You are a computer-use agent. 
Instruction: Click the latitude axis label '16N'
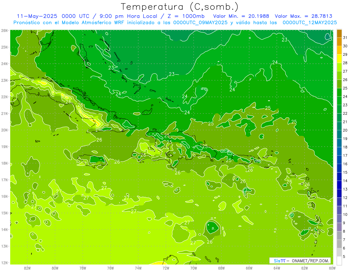pyautogui.click(x=4, y=196)
